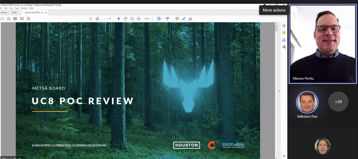Viewport: 358px width, 159px height.
Task: Select the Highlight text pen tool
Action: click(x=183, y=18)
